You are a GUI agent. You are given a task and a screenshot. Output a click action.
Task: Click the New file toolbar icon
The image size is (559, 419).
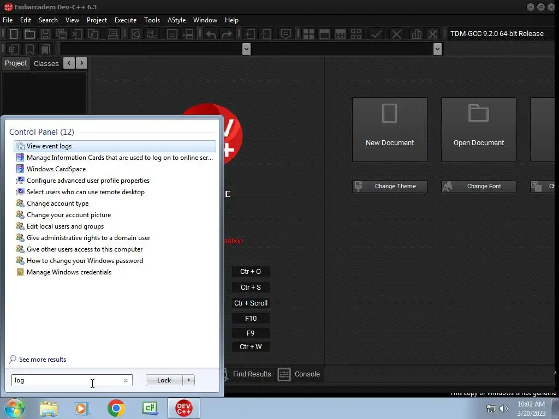(x=14, y=34)
